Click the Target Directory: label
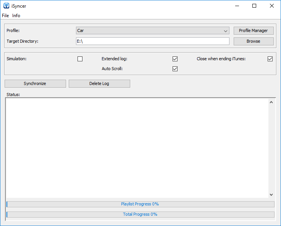Screen dimensions: 281x226 click(23, 41)
